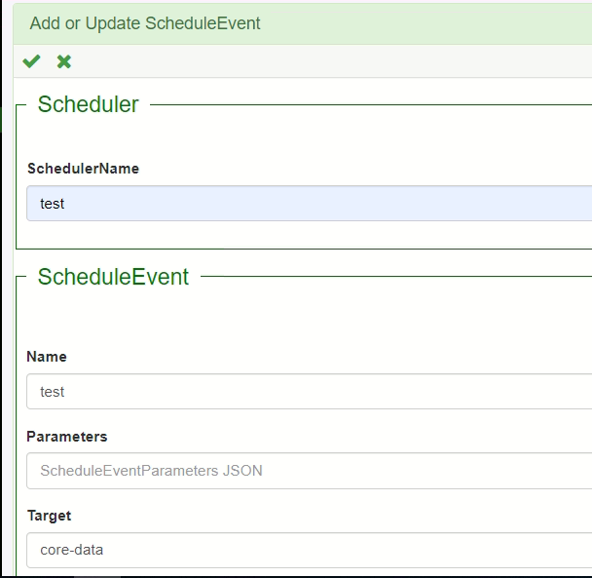Click the Target field label
Image resolution: width=592 pixels, height=578 pixels.
pos(49,516)
